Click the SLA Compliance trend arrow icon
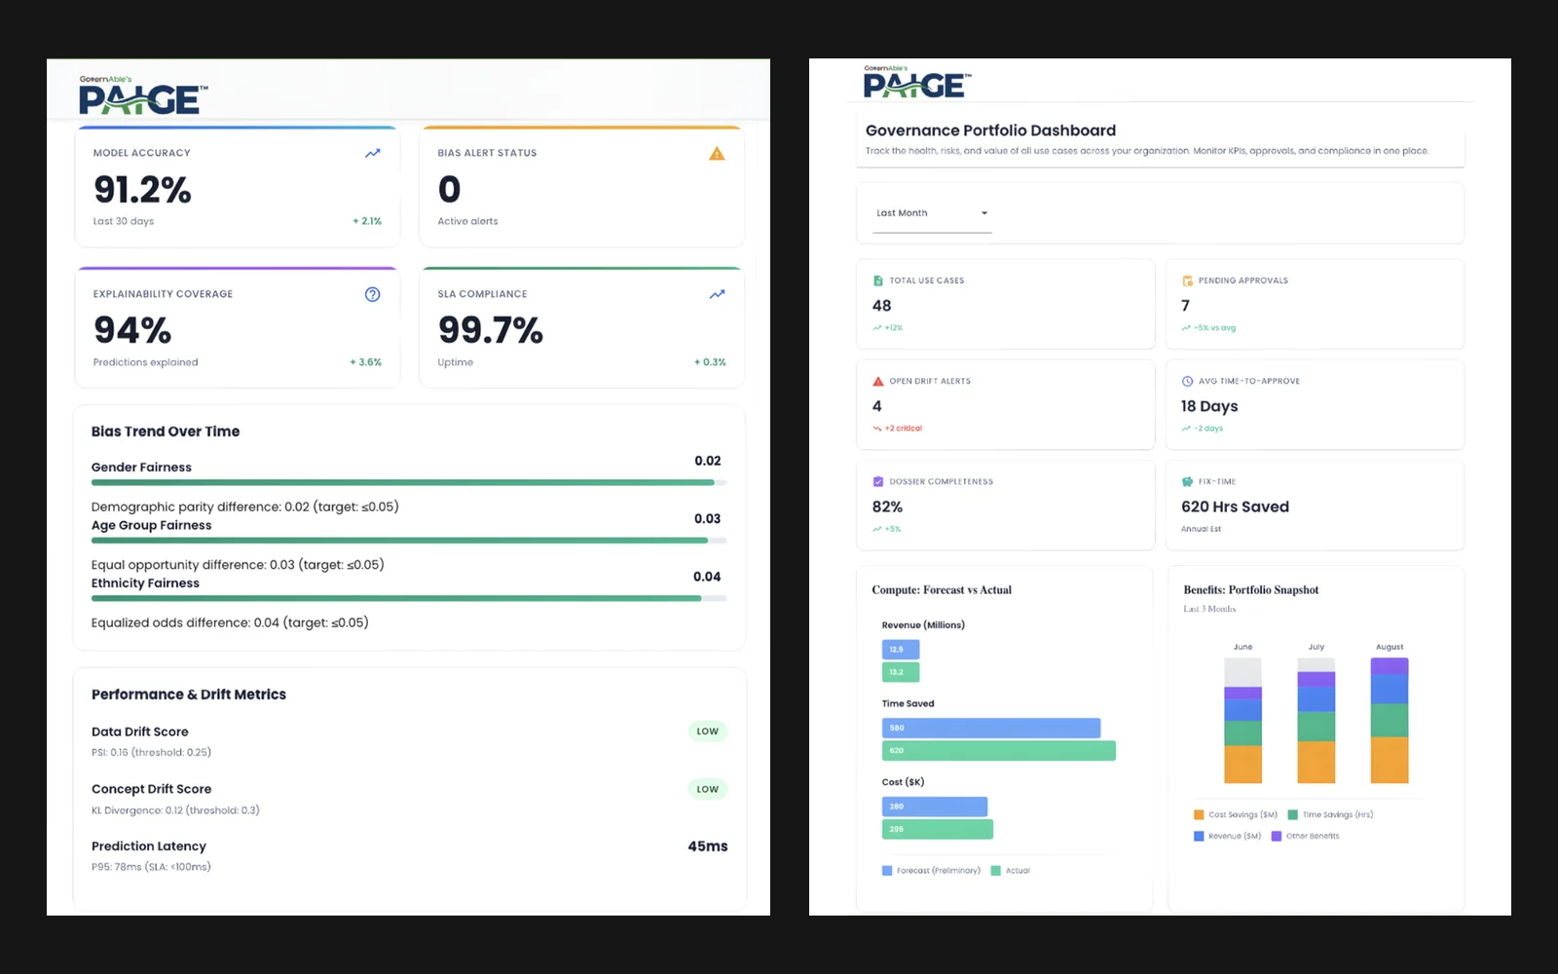Viewport: 1558px width, 974px height. click(717, 294)
